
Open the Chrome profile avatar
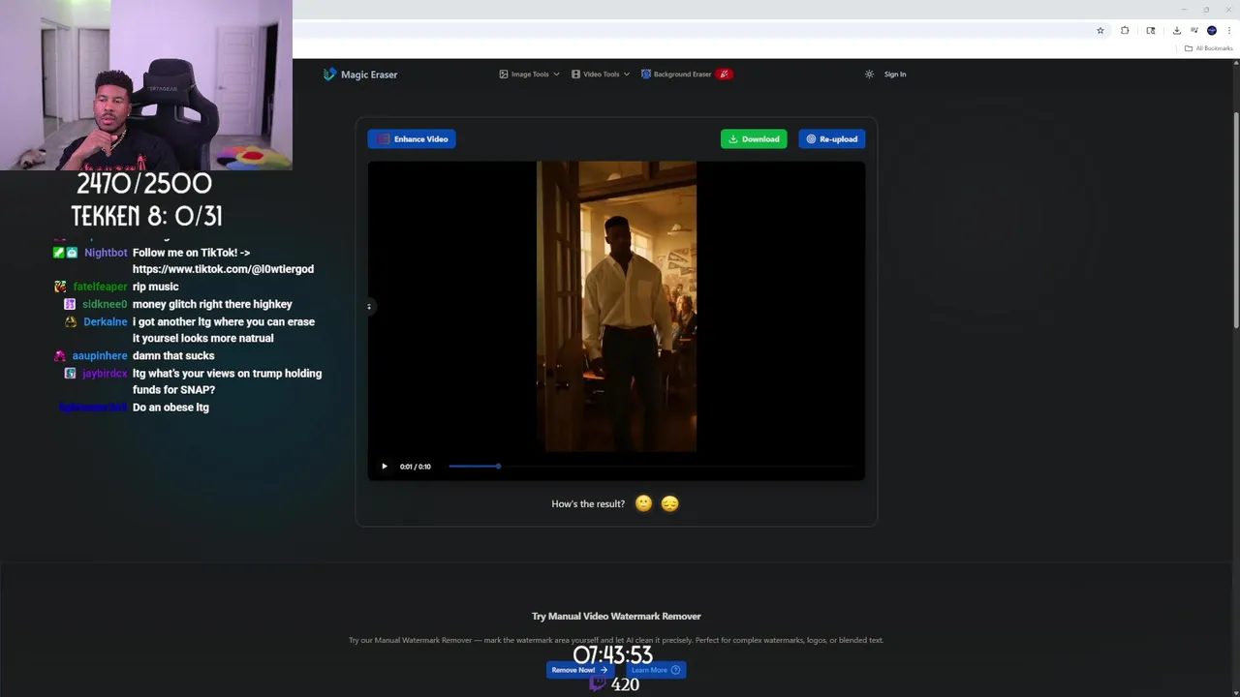click(x=1212, y=31)
